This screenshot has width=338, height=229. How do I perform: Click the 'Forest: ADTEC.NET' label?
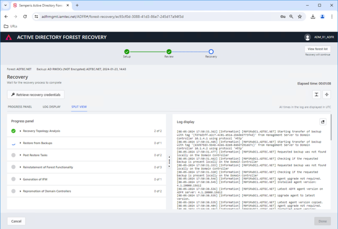(19, 69)
